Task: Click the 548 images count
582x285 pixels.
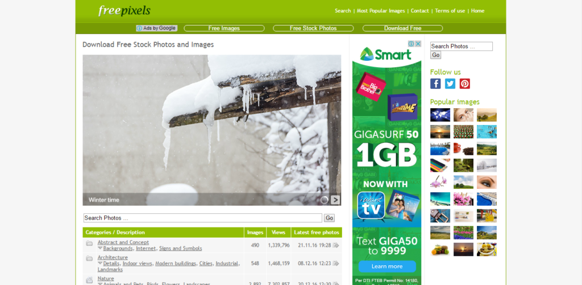Action: tap(255, 263)
